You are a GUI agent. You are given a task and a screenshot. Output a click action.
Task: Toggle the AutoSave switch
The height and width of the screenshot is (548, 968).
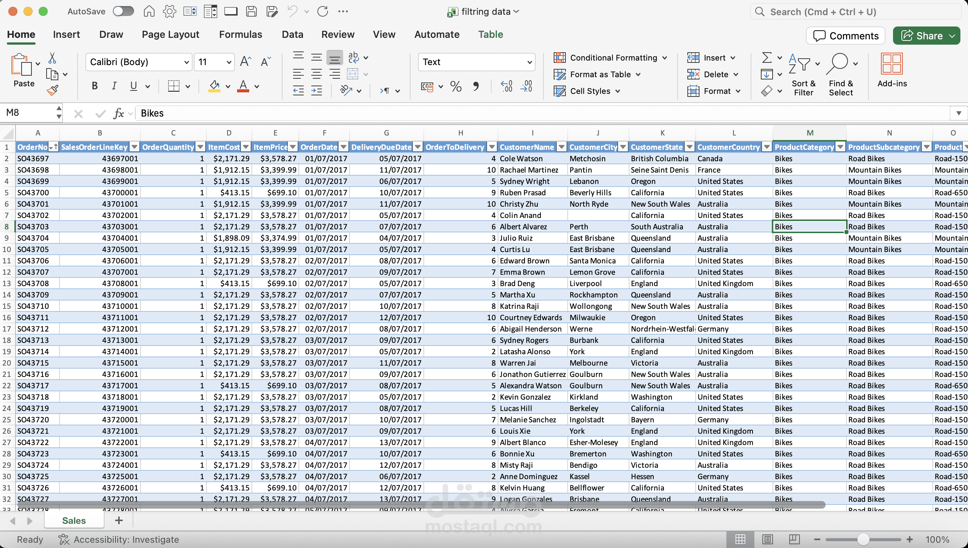coord(123,11)
